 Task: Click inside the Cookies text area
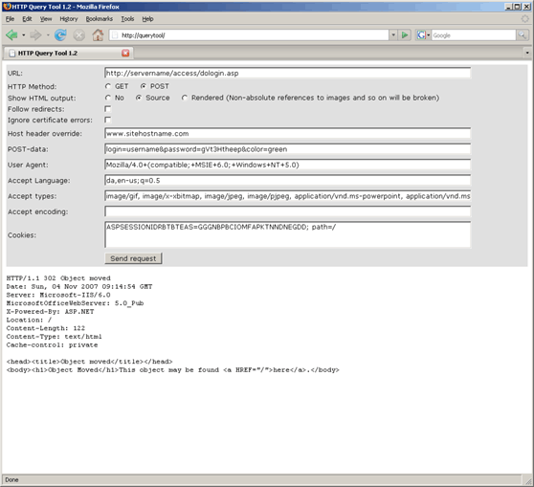(287, 234)
